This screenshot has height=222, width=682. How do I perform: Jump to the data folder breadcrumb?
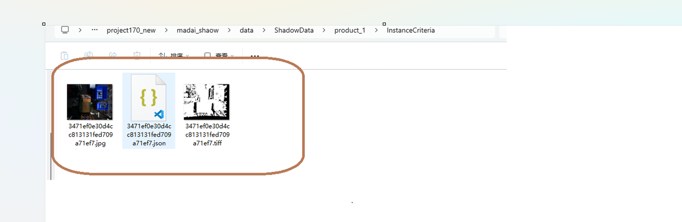coord(246,30)
